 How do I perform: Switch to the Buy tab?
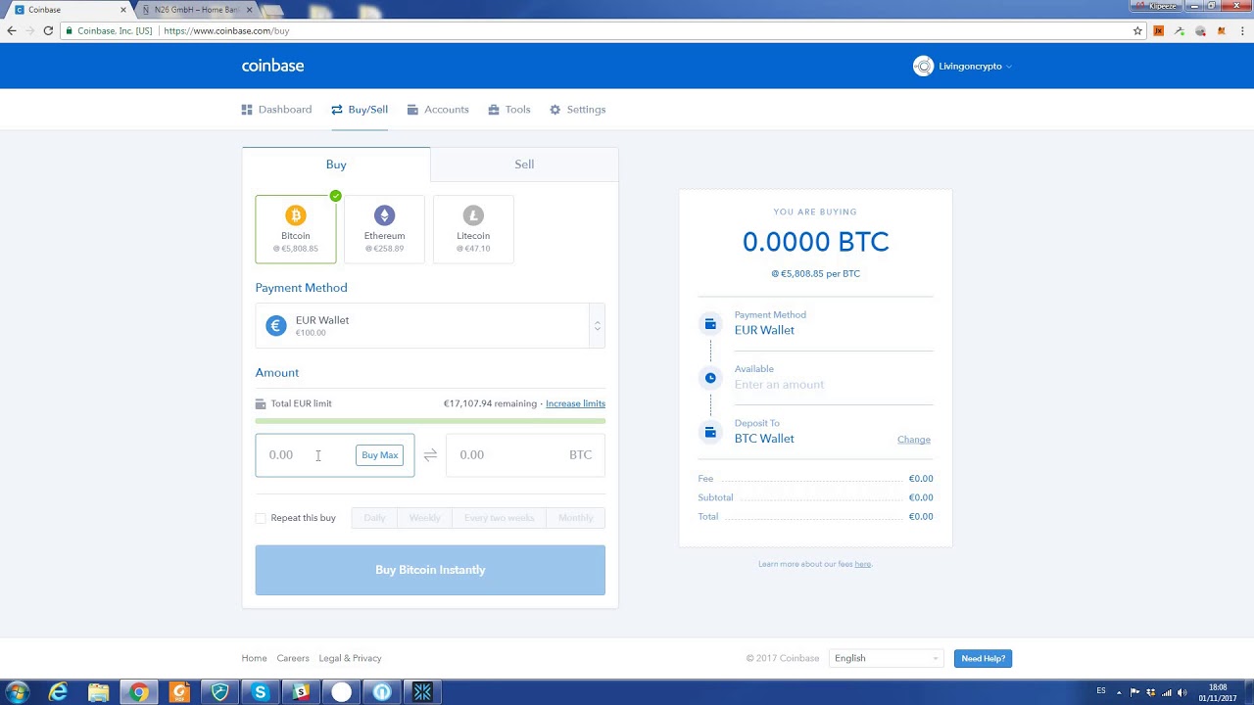point(336,164)
